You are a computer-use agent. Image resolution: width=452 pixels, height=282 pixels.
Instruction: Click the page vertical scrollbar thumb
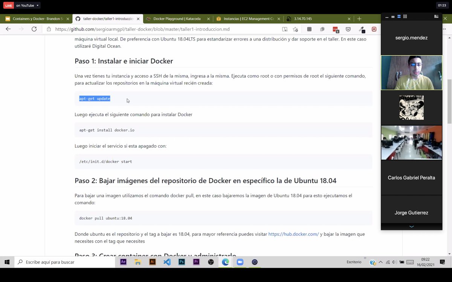(x=449, y=102)
